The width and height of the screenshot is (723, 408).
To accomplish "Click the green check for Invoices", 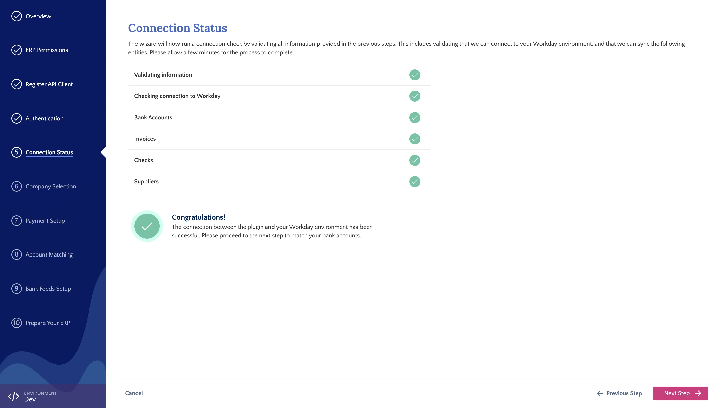I will (x=415, y=139).
